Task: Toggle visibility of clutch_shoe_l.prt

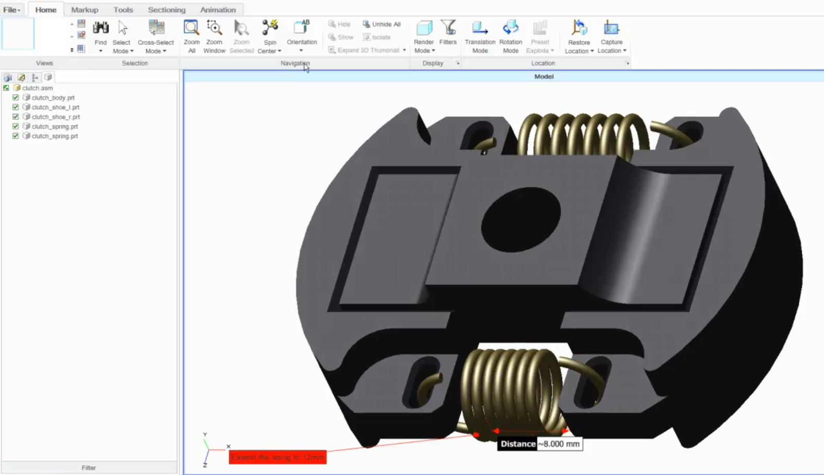Action: tap(15, 107)
